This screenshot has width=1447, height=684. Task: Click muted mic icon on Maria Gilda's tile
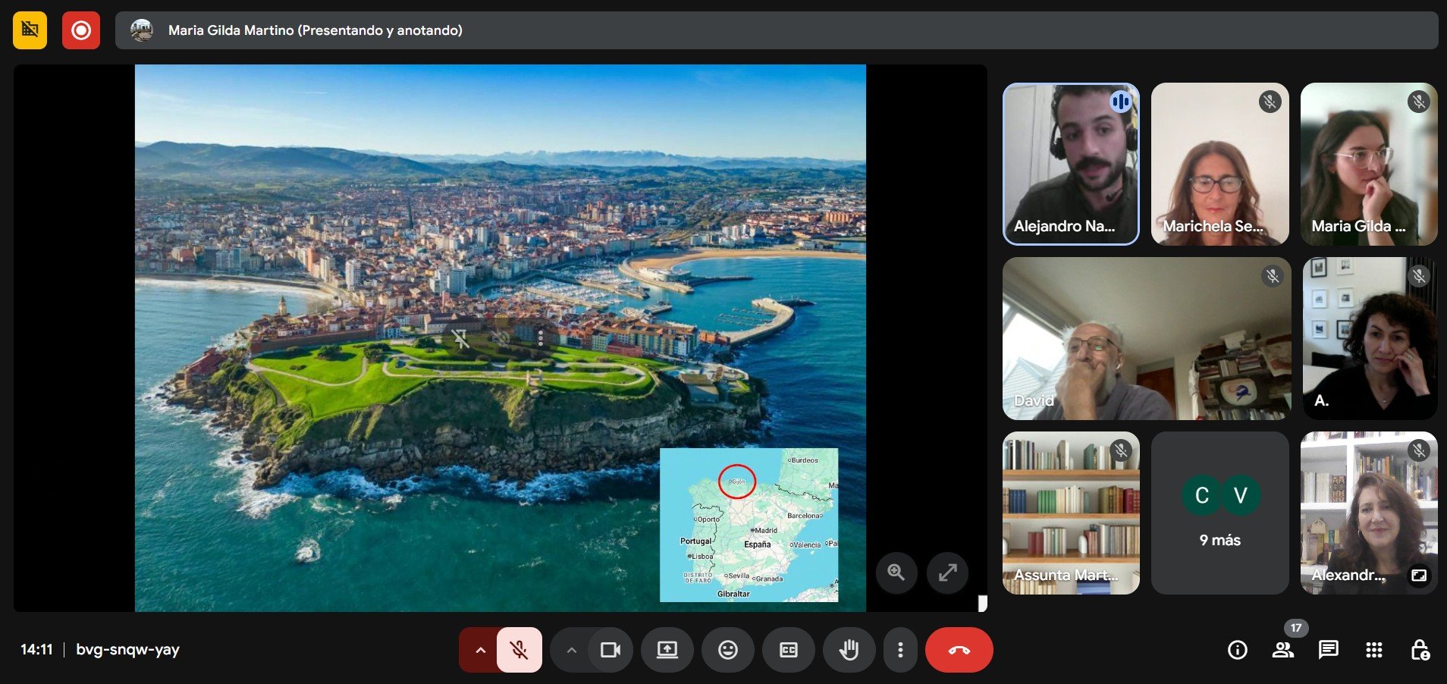(x=1419, y=102)
